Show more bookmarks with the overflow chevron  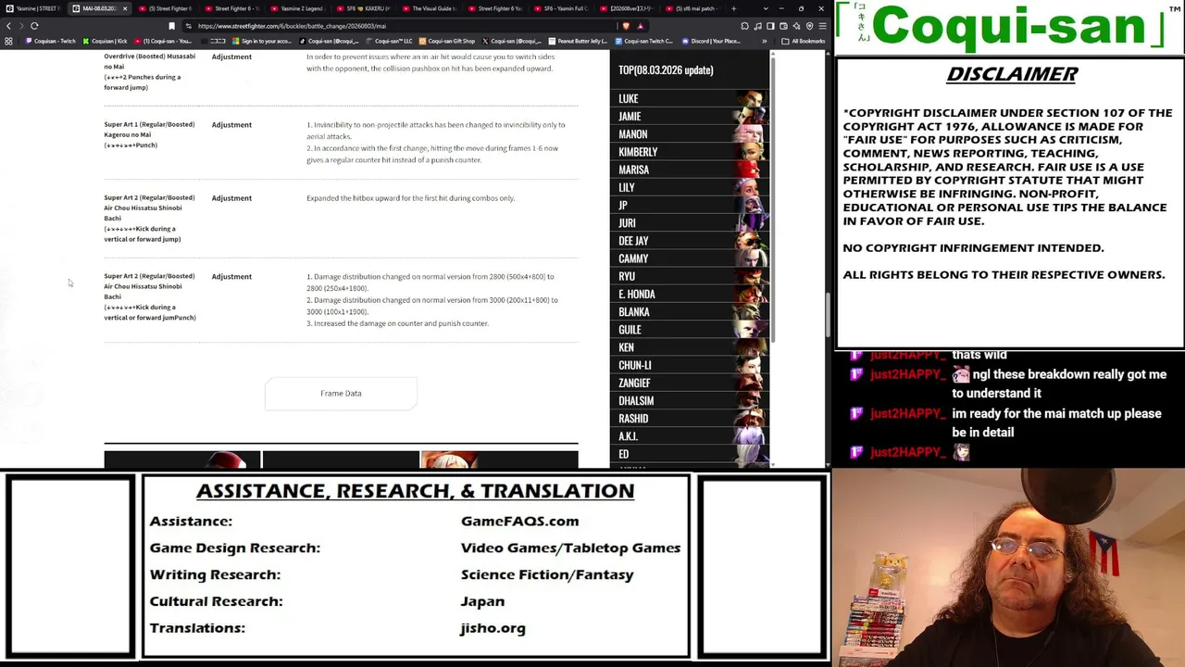[765, 41]
